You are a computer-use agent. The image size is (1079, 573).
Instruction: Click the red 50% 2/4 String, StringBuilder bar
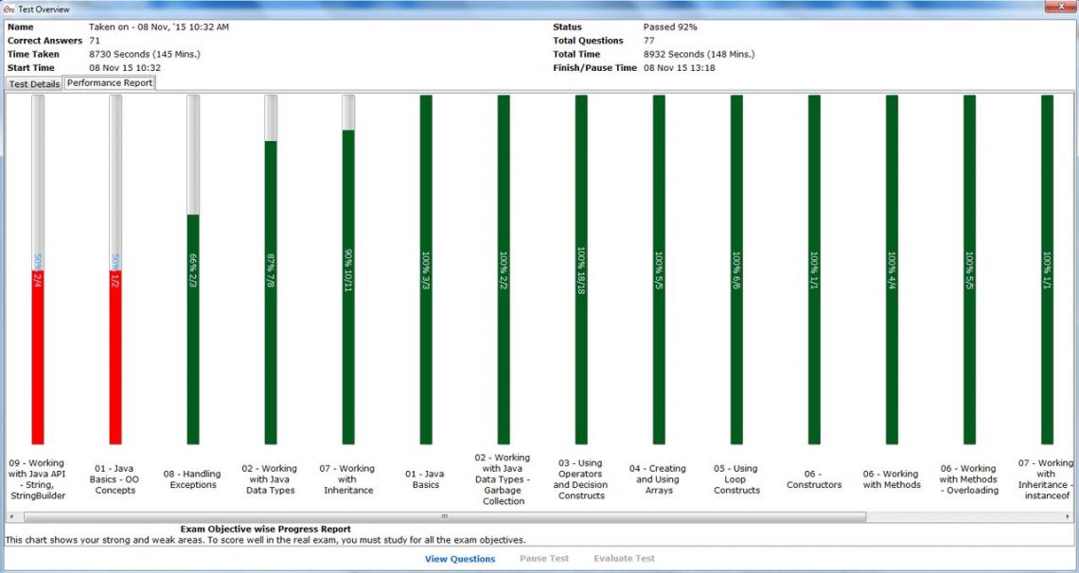[x=38, y=359]
